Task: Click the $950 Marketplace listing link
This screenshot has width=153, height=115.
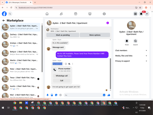Action: pyautogui.click(x=63, y=31)
